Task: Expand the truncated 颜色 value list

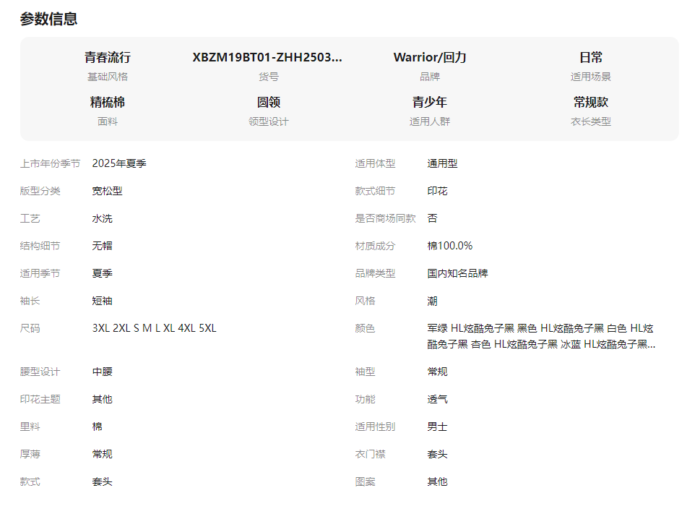Action: (x=541, y=337)
